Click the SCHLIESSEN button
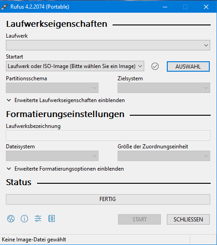The width and height of the screenshot is (217, 245). pos(188,220)
